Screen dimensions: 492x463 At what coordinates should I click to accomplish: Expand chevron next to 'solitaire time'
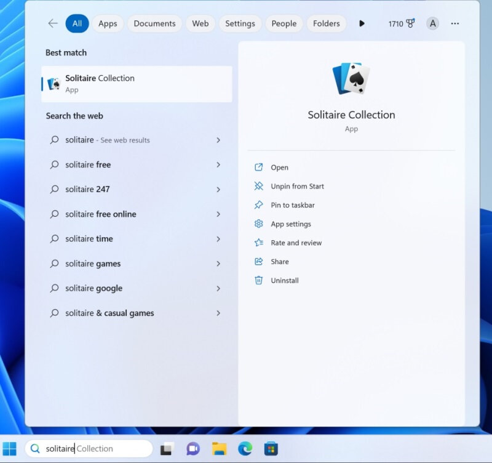(218, 239)
